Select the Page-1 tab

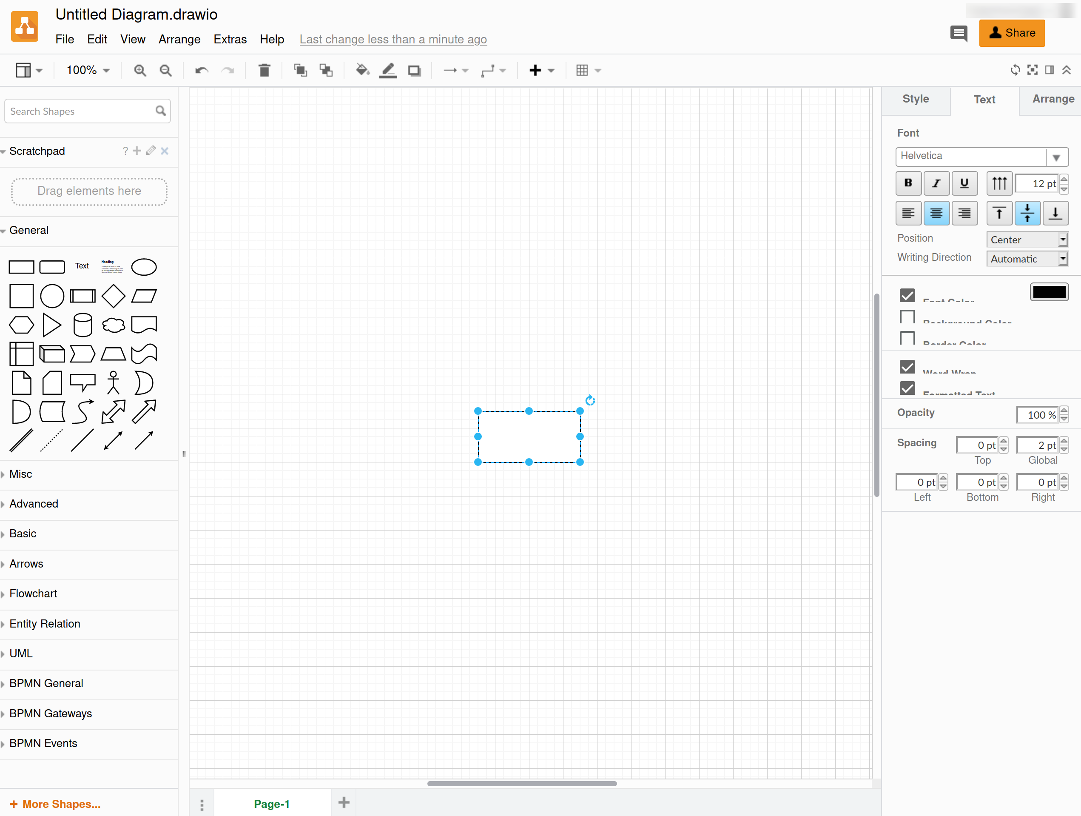coord(272,804)
